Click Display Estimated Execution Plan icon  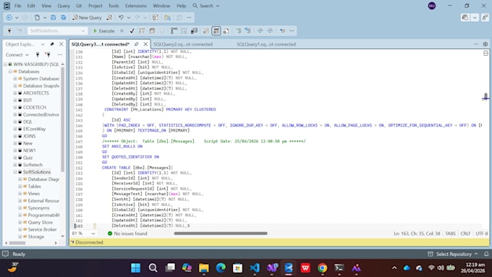click(142, 31)
